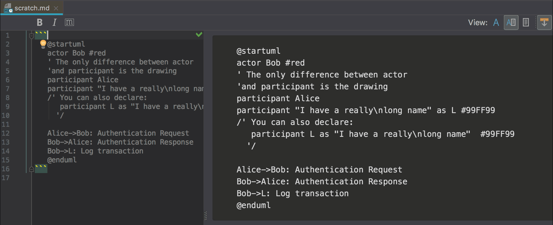Image resolution: width=553 pixels, height=225 pixels.
Task: Apply italic formatting with the I button
Action: tap(54, 23)
